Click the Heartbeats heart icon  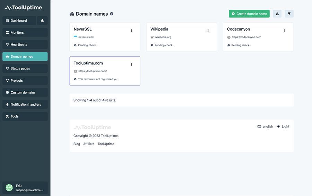coord(7,44)
